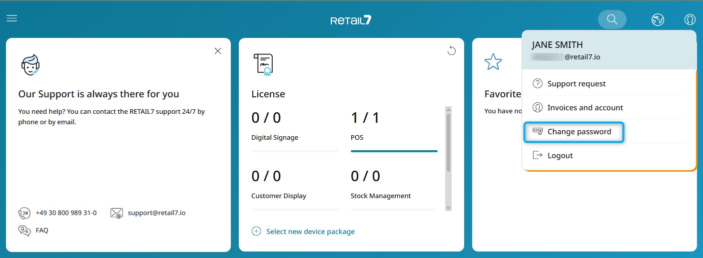Click the Favorites star icon

493,62
